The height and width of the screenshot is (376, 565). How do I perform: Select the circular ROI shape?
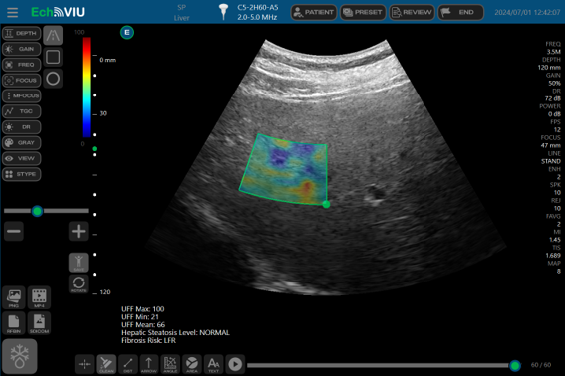coord(53,78)
